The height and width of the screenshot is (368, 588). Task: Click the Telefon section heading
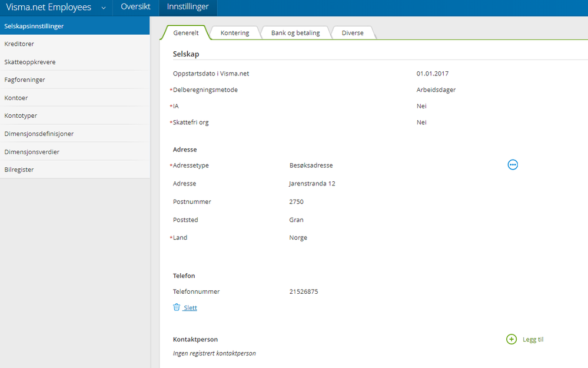[x=184, y=276]
